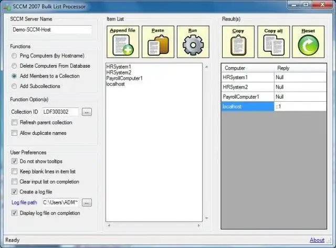
Task: Run the list with gear icon
Action: pos(193,42)
